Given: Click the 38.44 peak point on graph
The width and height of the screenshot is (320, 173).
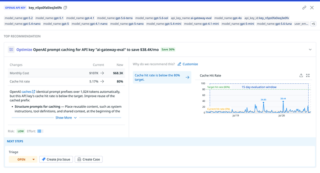Looking at the screenshot, I should 283,101.
